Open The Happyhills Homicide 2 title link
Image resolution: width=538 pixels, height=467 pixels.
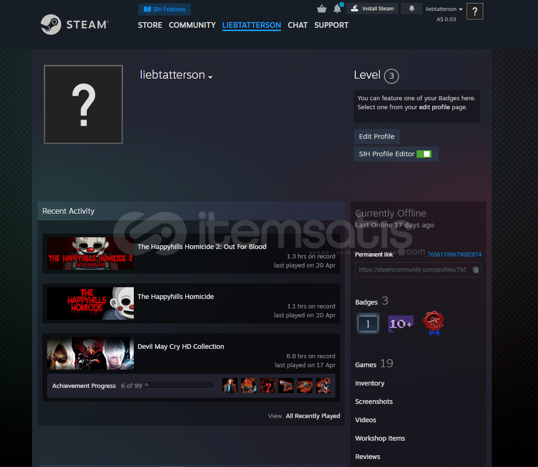coord(202,247)
